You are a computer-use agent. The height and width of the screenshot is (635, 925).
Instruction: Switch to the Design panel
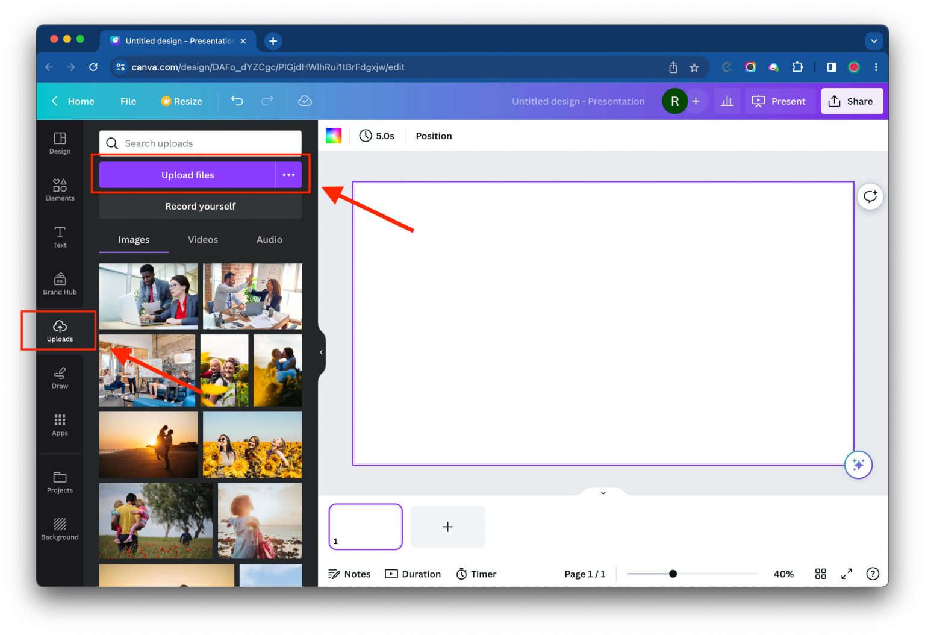(59, 143)
